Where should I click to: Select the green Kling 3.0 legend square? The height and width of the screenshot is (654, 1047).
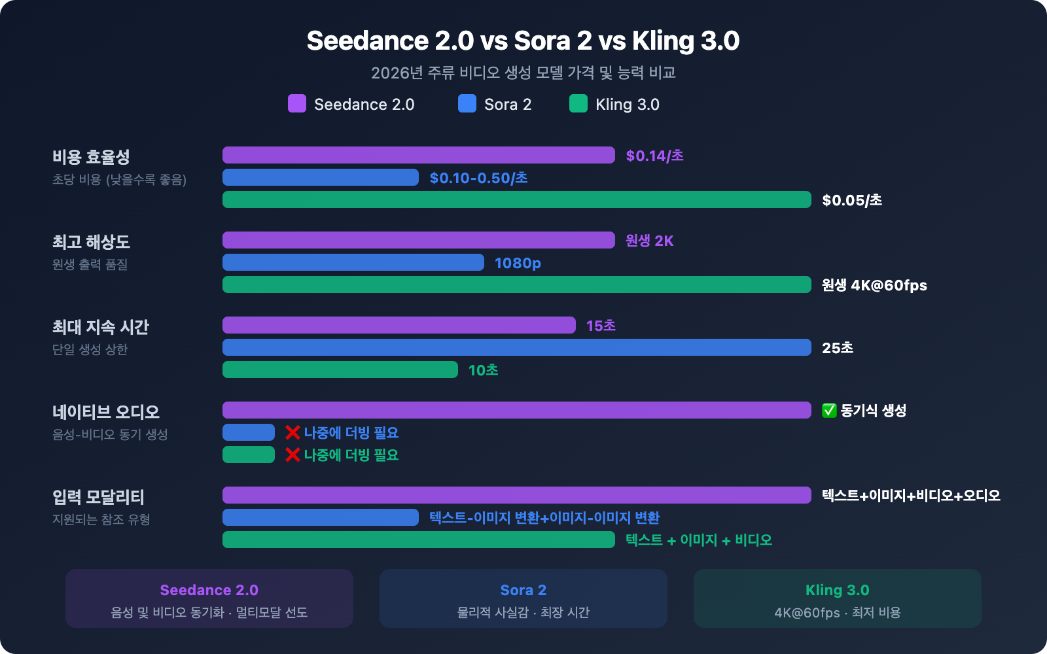pos(579,104)
